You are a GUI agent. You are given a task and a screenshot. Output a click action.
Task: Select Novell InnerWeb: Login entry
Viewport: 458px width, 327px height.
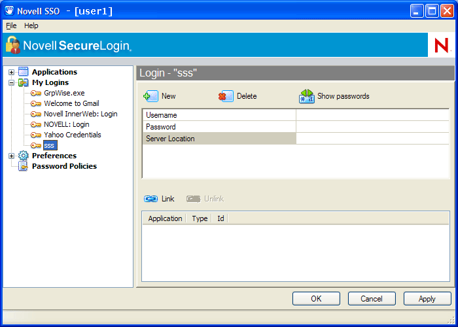80,114
